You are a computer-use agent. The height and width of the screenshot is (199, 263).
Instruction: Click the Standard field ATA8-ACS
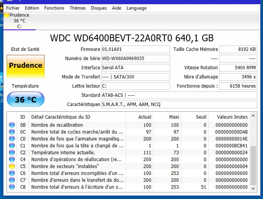pyautogui.click(x=179, y=95)
